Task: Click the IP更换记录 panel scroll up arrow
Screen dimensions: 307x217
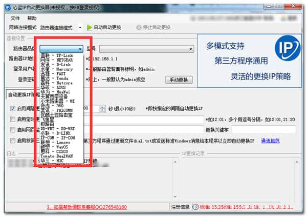Action: tap(297, 162)
